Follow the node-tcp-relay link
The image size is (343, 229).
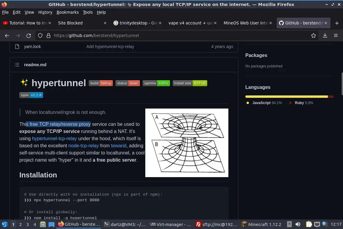point(83,146)
